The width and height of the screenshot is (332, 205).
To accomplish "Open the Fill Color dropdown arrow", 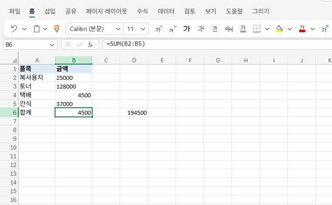I will pos(290,29).
